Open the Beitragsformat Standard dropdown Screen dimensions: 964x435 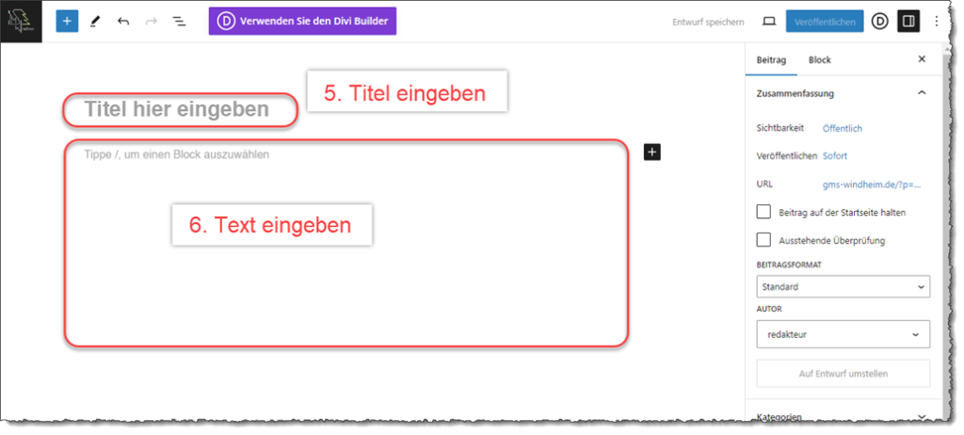pos(843,287)
